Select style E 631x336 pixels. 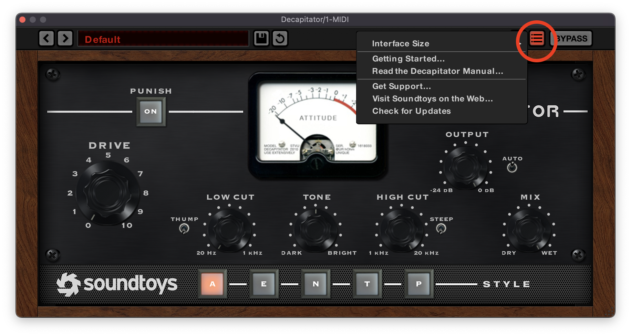[264, 284]
